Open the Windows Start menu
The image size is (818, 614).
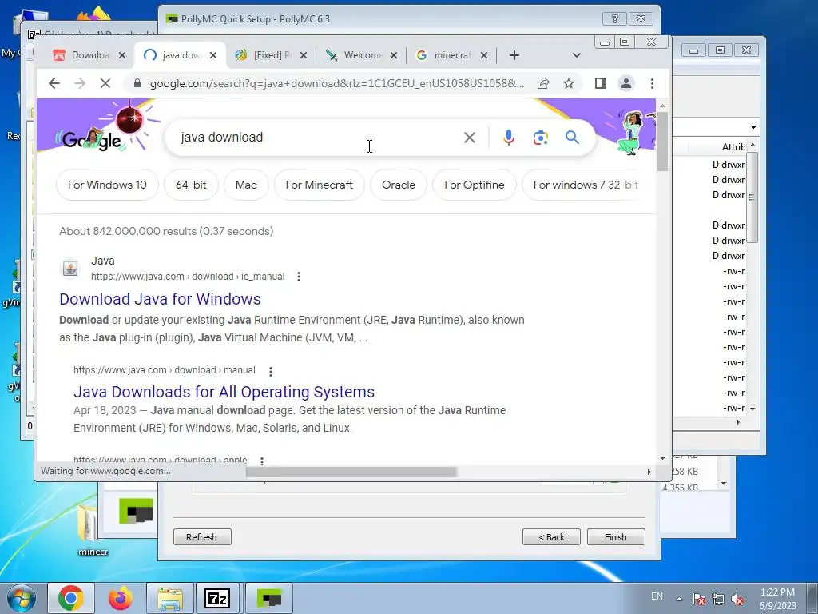tap(22, 599)
